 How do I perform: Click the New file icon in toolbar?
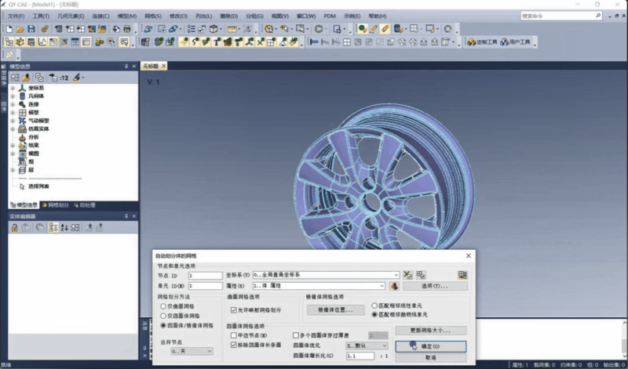click(x=8, y=29)
